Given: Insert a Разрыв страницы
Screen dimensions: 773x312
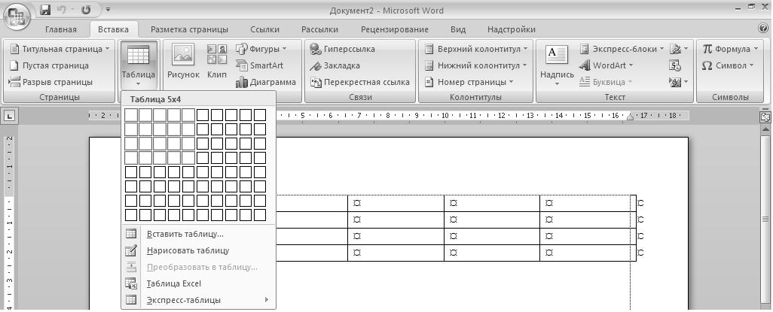Looking at the screenshot, I should pyautogui.click(x=51, y=82).
